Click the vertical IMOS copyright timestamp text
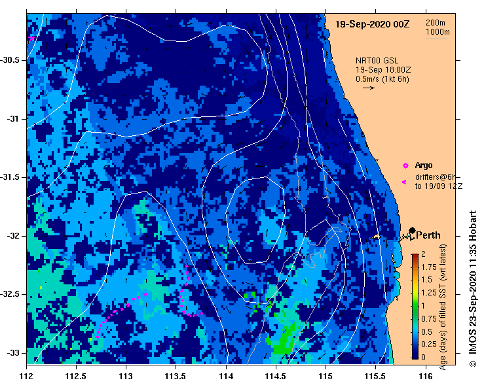 pyautogui.click(x=473, y=289)
